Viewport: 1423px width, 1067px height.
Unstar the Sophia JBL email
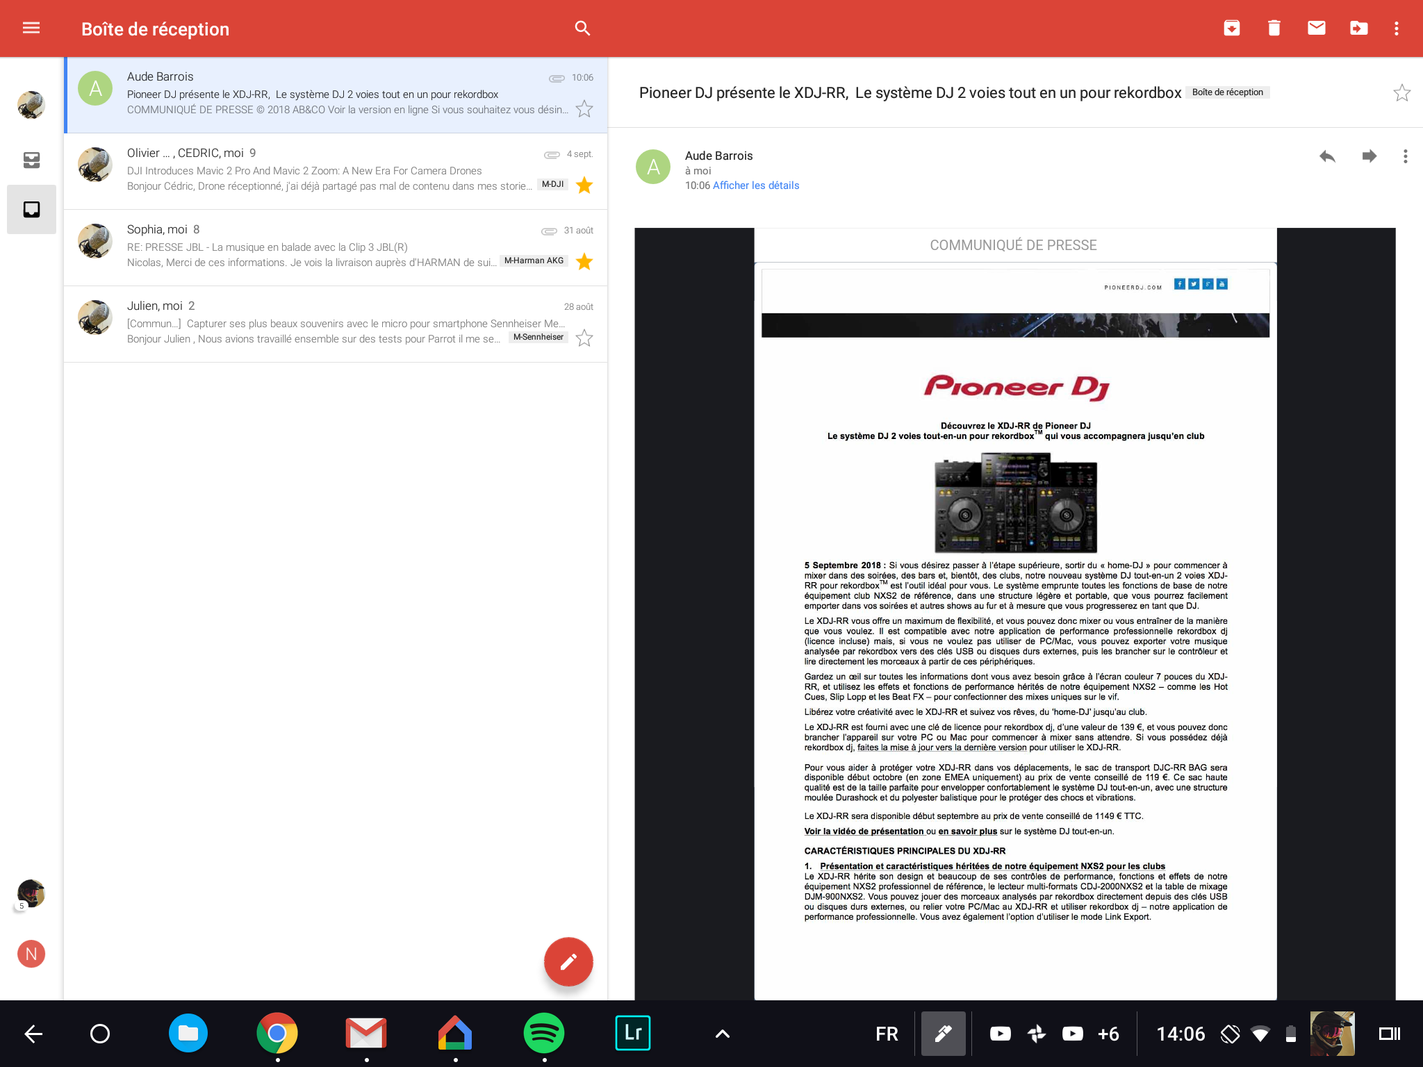pyautogui.click(x=584, y=262)
